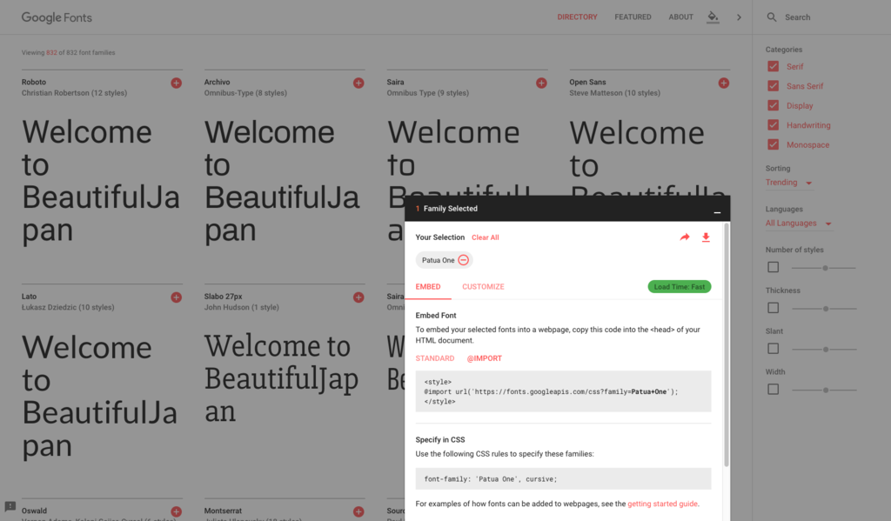891x521 pixels.
Task: Open the Trending sorting dropdown
Action: 788,183
